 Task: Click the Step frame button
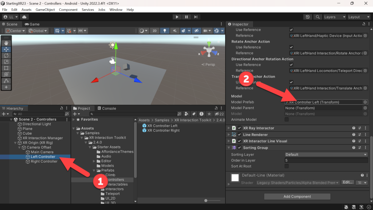[196, 17]
